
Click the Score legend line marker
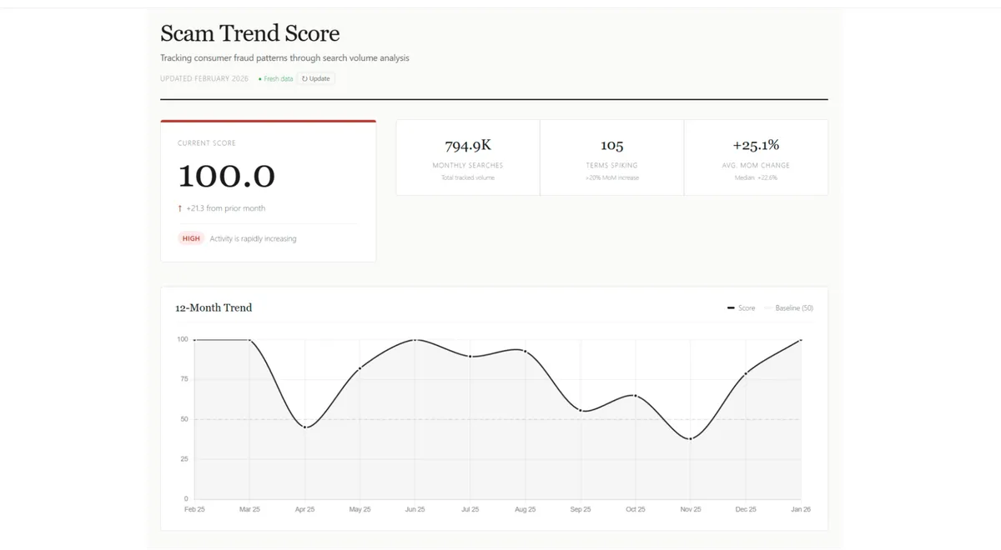730,307
